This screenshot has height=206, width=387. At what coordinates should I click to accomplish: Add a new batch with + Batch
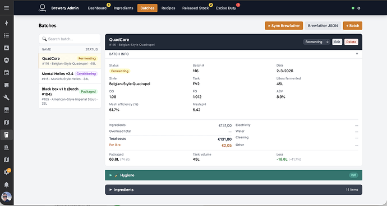[352, 26]
